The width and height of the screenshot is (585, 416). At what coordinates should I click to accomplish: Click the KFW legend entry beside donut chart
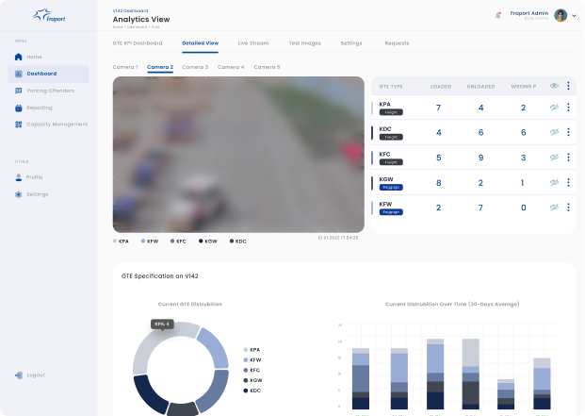tap(252, 360)
